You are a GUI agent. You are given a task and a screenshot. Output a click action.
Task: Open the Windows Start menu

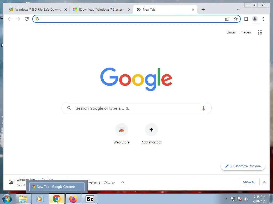pos(7,199)
